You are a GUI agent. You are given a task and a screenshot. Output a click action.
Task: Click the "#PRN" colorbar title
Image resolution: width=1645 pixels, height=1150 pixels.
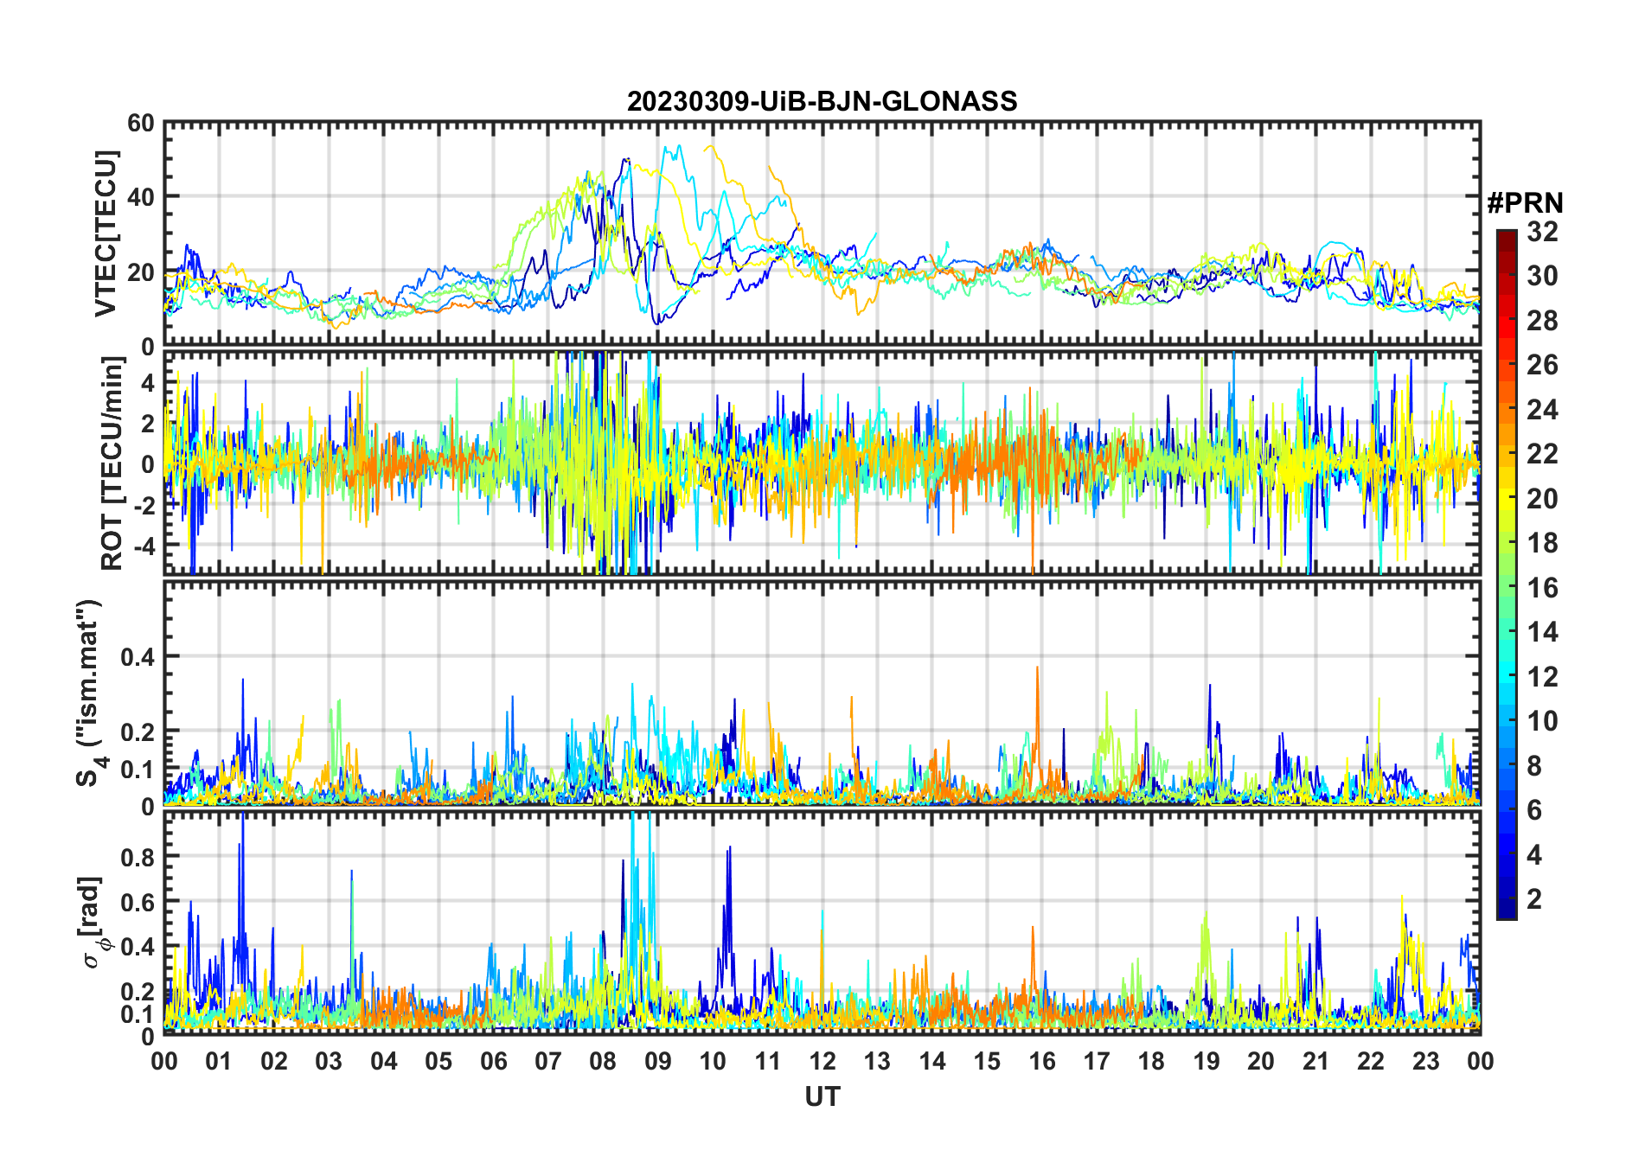[1525, 203]
